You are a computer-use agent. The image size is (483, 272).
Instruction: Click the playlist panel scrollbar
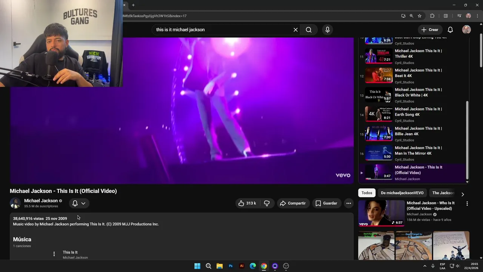pyautogui.click(x=467, y=140)
